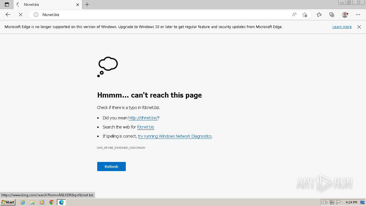Launch Google Chrome from taskbar
The image size is (366, 206).
52,202
